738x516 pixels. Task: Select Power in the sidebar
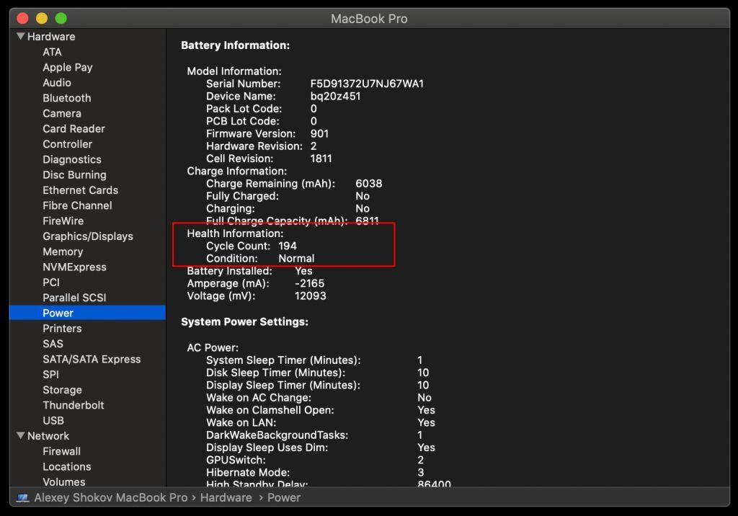point(58,313)
